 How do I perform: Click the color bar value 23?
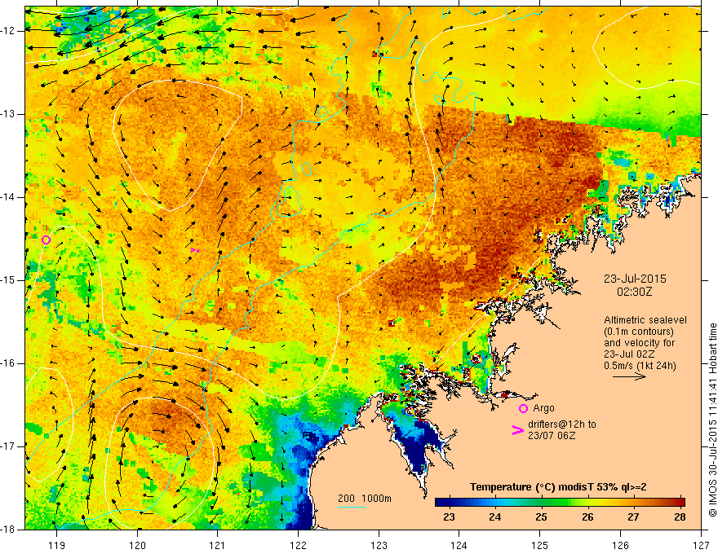click(449, 517)
